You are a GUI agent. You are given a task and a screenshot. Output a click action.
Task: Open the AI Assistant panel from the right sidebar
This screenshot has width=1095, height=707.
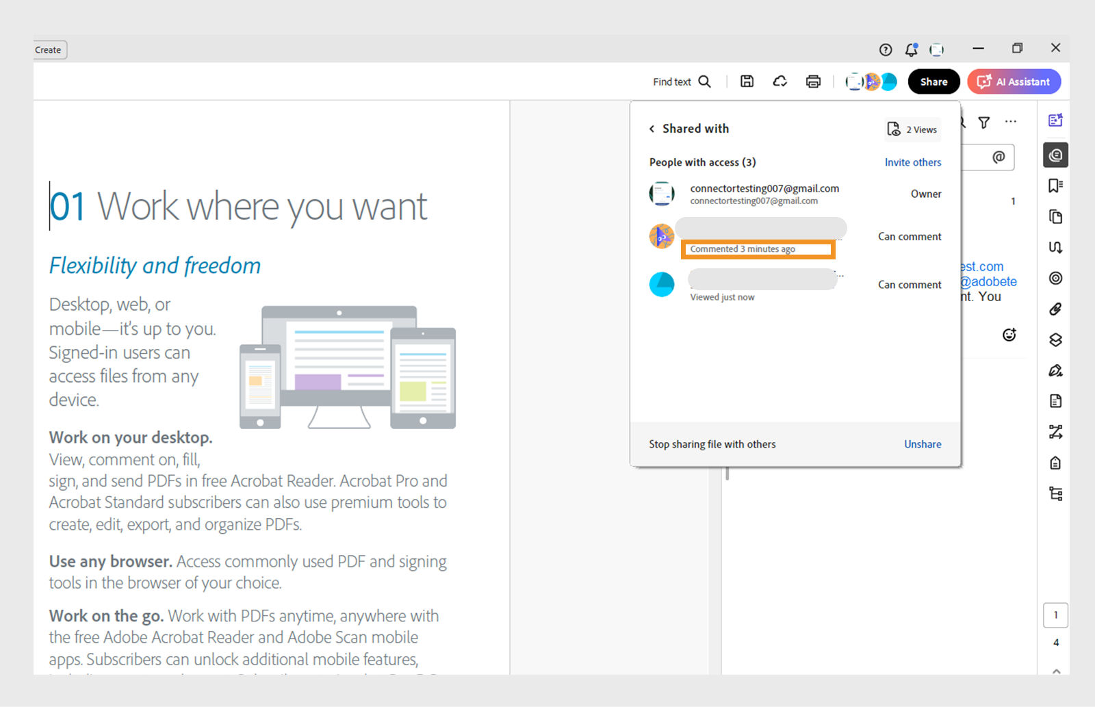1055,120
